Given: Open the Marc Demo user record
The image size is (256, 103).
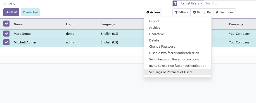Looking at the screenshot, I should (22, 34).
